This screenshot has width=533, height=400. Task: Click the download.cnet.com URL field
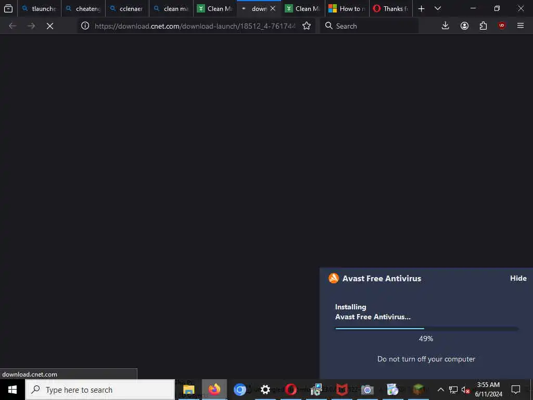pos(195,26)
